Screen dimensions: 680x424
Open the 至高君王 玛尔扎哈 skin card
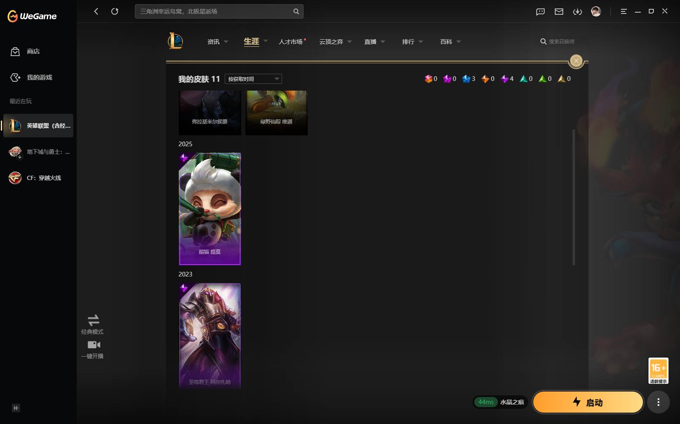coord(210,335)
